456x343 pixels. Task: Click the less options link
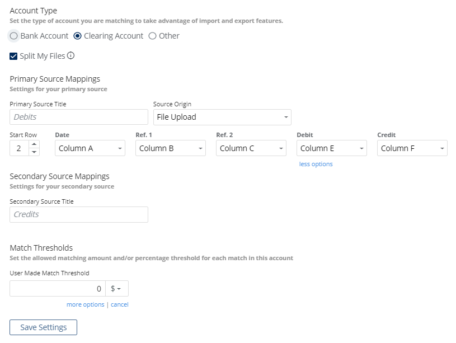[x=316, y=164]
